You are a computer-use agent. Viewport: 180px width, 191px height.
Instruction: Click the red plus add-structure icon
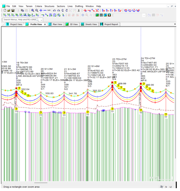[x=85, y=10]
